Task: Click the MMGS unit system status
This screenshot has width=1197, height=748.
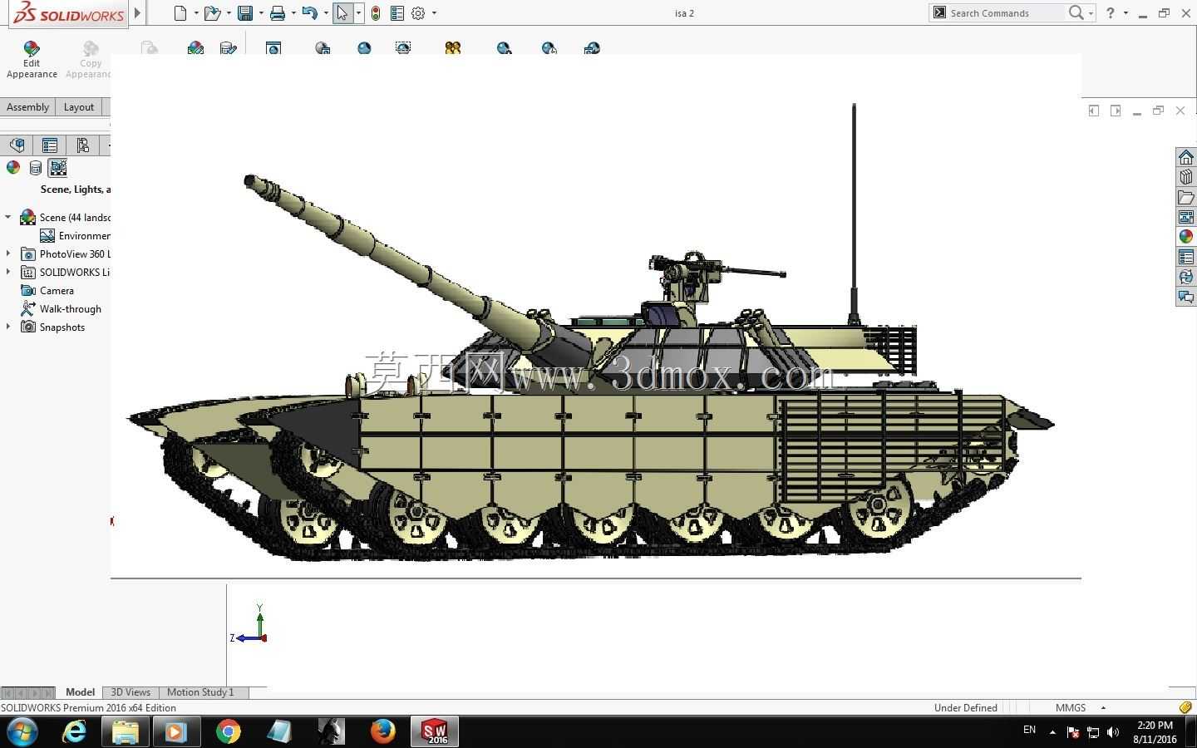Action: click(x=1071, y=708)
